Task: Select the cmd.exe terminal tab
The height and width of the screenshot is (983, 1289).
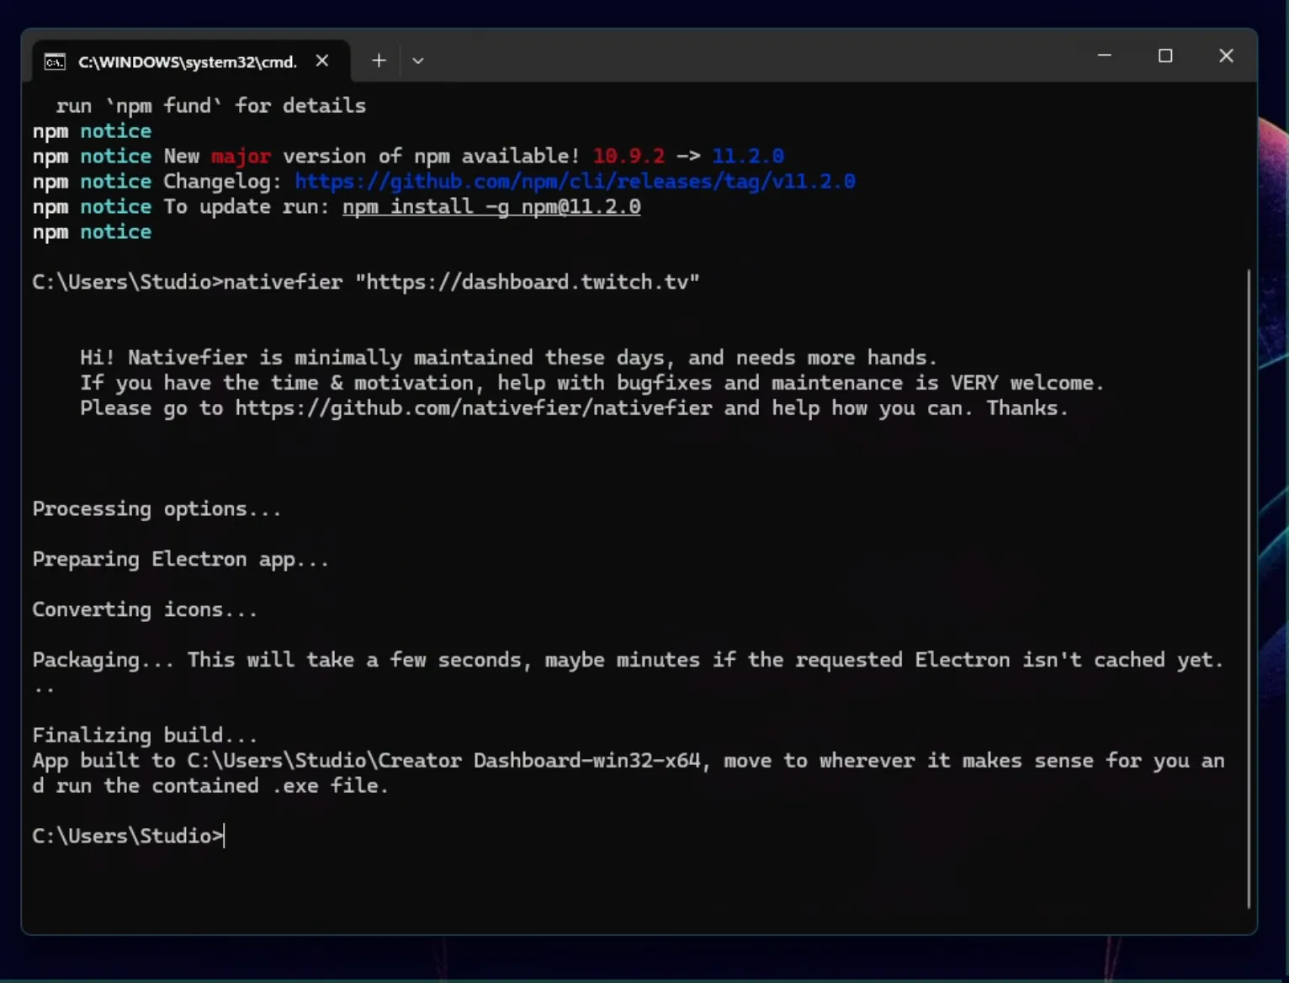Action: coord(185,61)
